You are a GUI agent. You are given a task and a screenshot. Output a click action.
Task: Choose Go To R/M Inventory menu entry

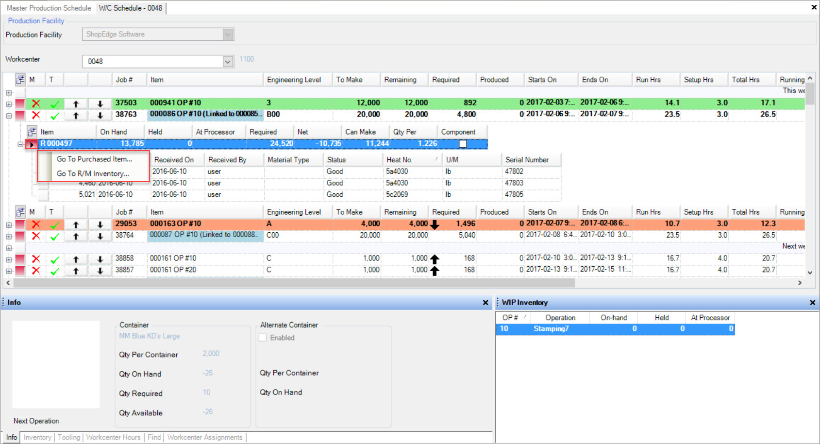pos(93,173)
